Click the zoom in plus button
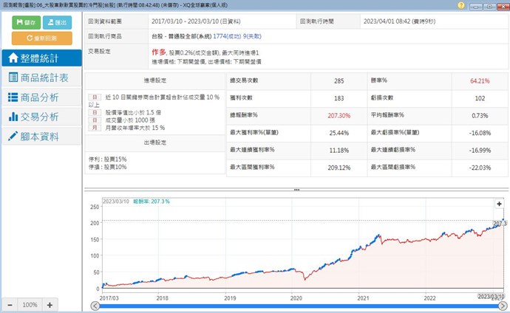 (x=50, y=304)
